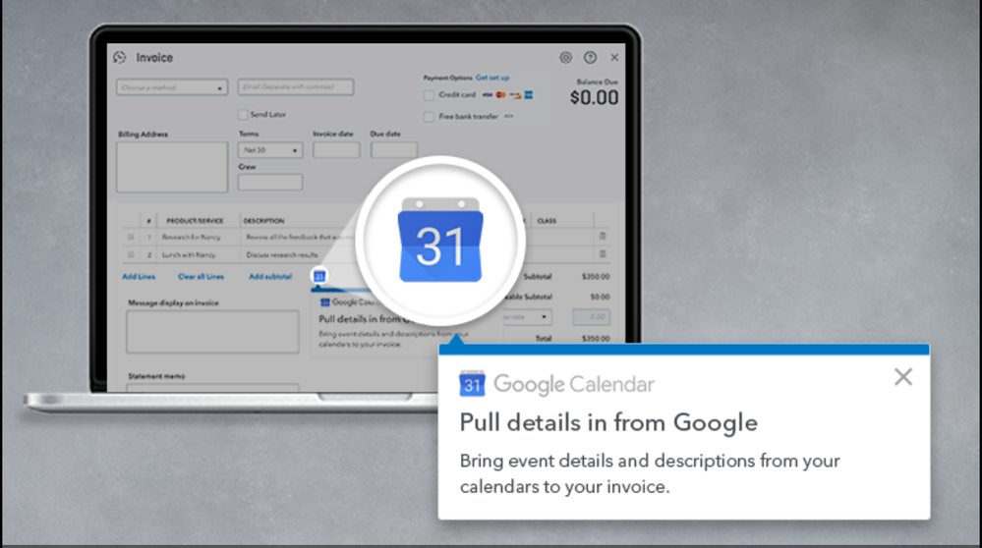Screen dimensions: 982x548
Task: Click the Message display on invoice box
Action: (x=213, y=332)
